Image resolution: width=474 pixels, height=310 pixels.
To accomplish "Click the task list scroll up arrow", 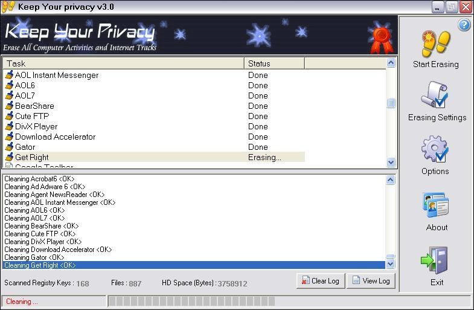I will tap(391, 63).
